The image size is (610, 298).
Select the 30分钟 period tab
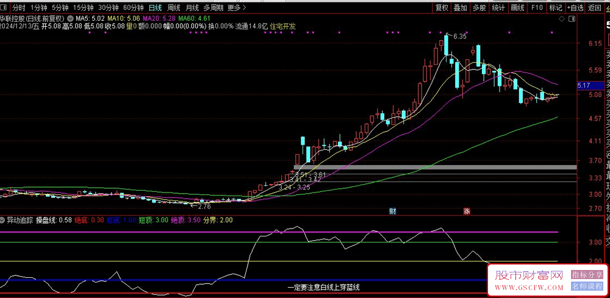(x=109, y=7)
